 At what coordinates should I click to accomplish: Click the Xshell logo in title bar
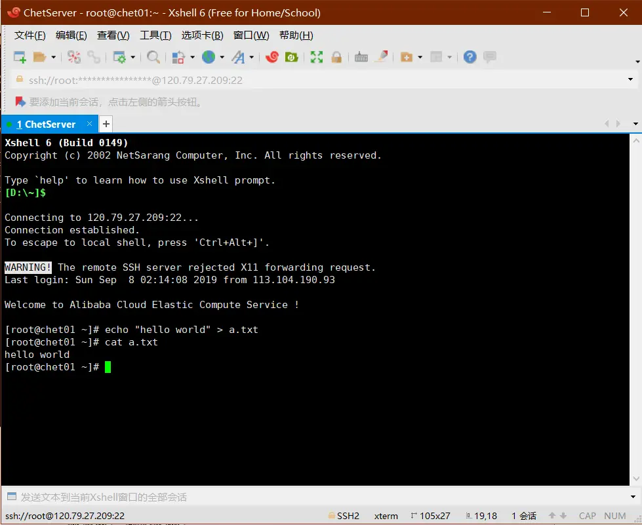coord(14,12)
